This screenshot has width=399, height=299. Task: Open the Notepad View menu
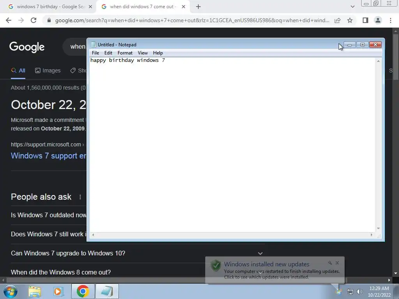[x=143, y=53]
